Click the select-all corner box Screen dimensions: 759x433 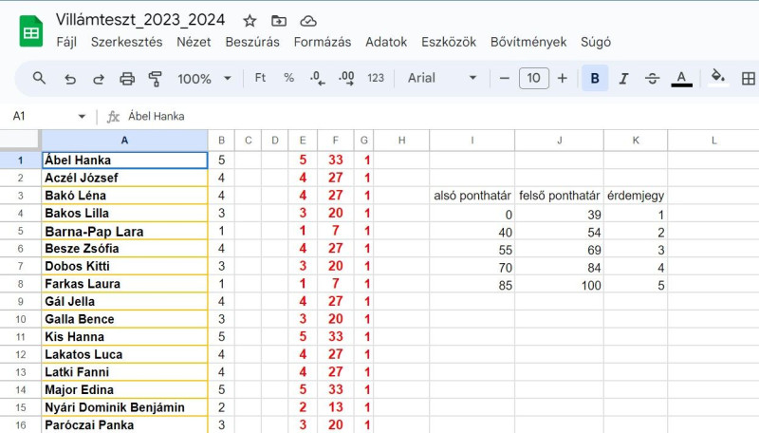tap(20, 140)
